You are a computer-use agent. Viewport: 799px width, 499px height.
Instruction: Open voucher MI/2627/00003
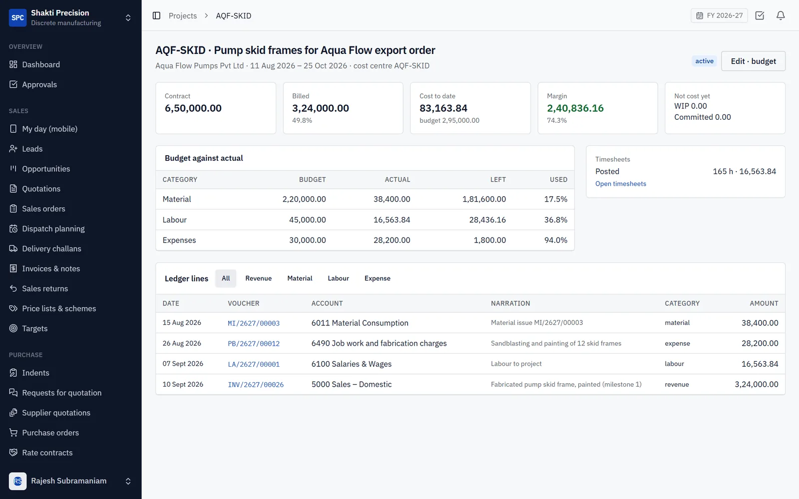click(x=254, y=323)
